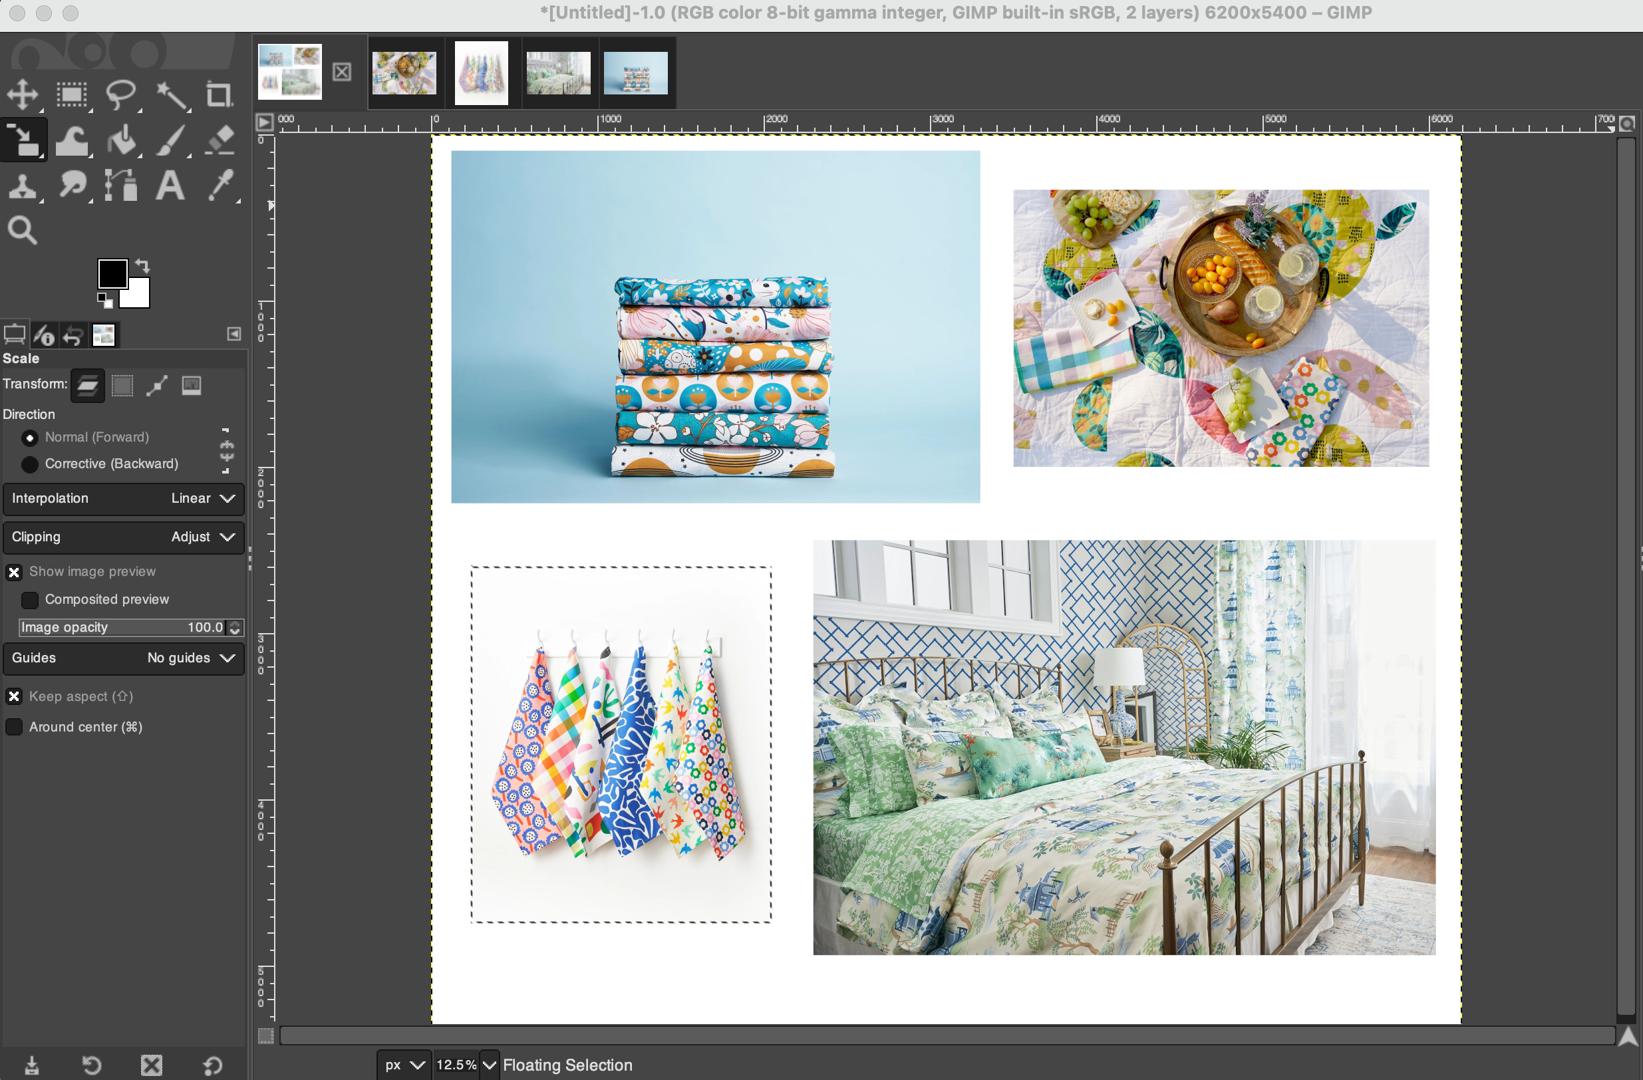Viewport: 1643px width, 1080px height.
Task: Choose Corrective (Backward) direction
Action: click(30, 464)
